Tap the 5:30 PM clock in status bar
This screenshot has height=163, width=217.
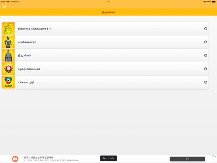pyautogui.click(x=5, y=2)
